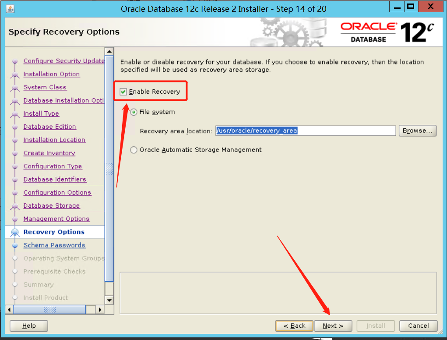Open Database Installation Options step

coord(63,100)
